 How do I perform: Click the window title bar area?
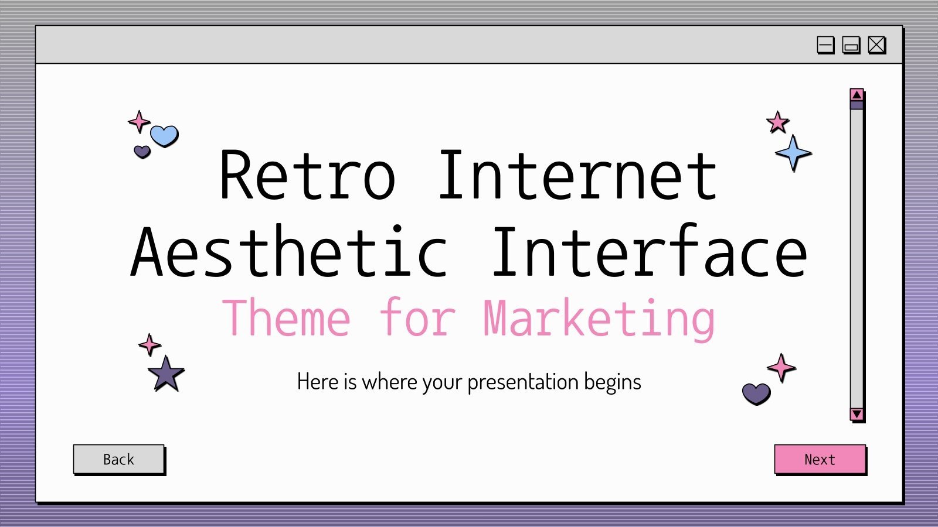pos(410,45)
